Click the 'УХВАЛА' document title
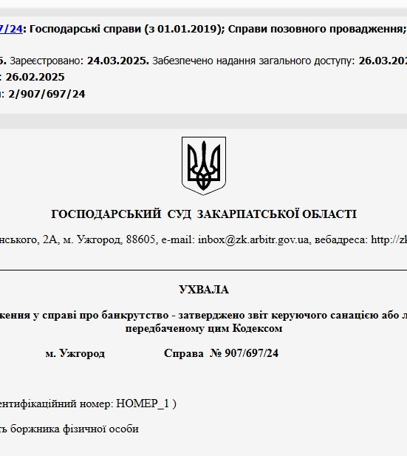This screenshot has height=456, width=407. pyautogui.click(x=204, y=290)
